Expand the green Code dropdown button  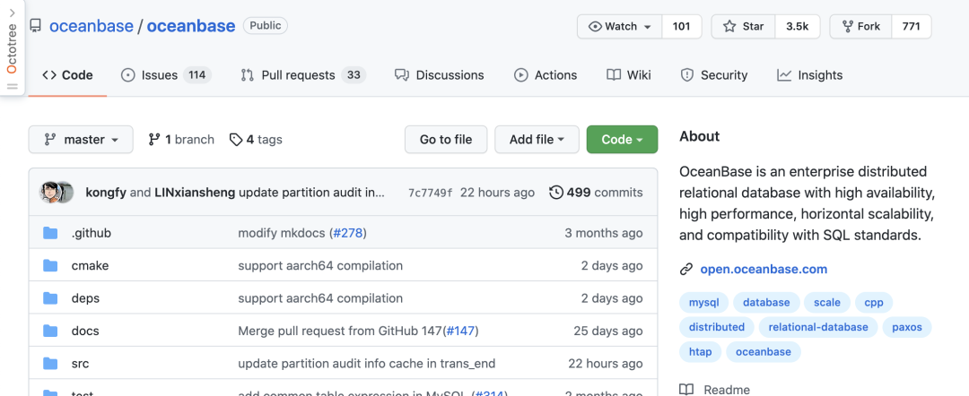622,140
